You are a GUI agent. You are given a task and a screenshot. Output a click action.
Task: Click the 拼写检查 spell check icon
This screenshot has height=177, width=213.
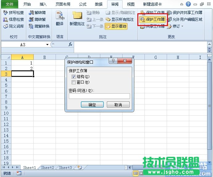[6, 13]
